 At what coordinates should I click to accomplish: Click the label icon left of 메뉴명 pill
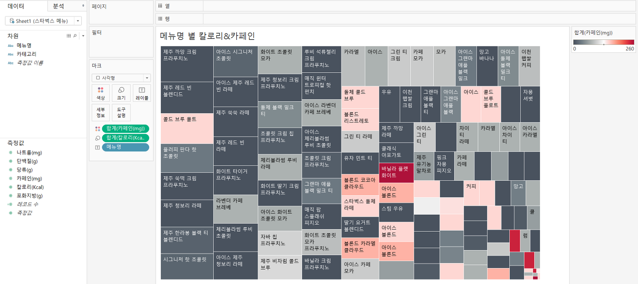coord(97,147)
